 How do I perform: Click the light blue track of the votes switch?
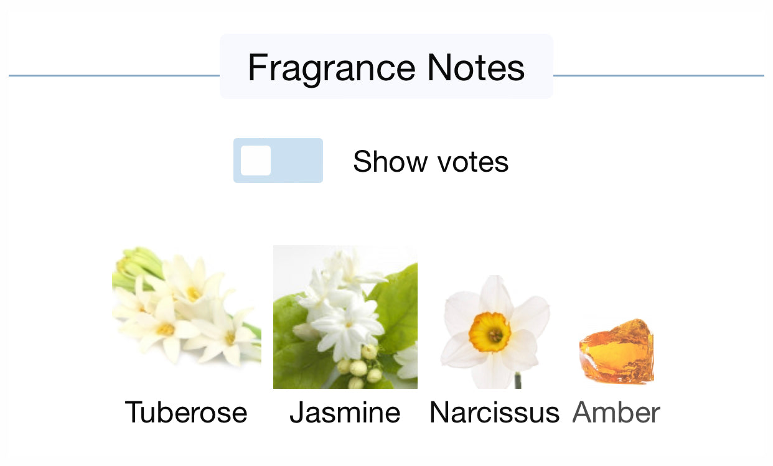(x=299, y=161)
